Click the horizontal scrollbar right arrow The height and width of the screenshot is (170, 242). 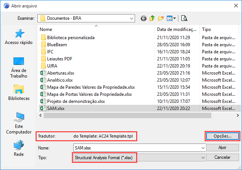(x=238, y=116)
